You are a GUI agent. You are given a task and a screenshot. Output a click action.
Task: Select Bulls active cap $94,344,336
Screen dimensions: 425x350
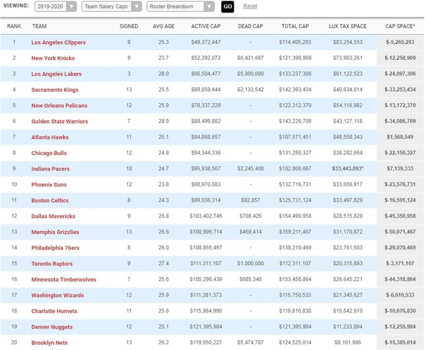coord(206,153)
